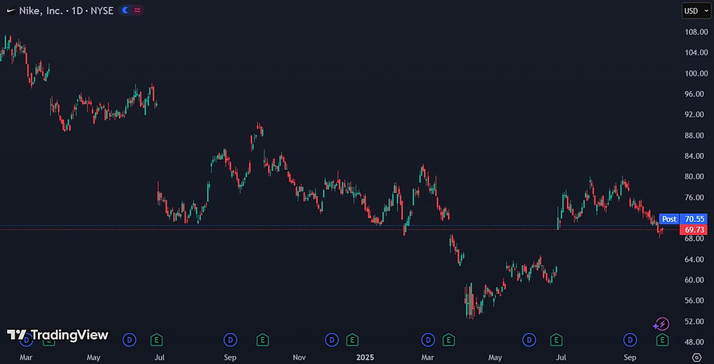Click the red wavy data status icon

pos(137,10)
